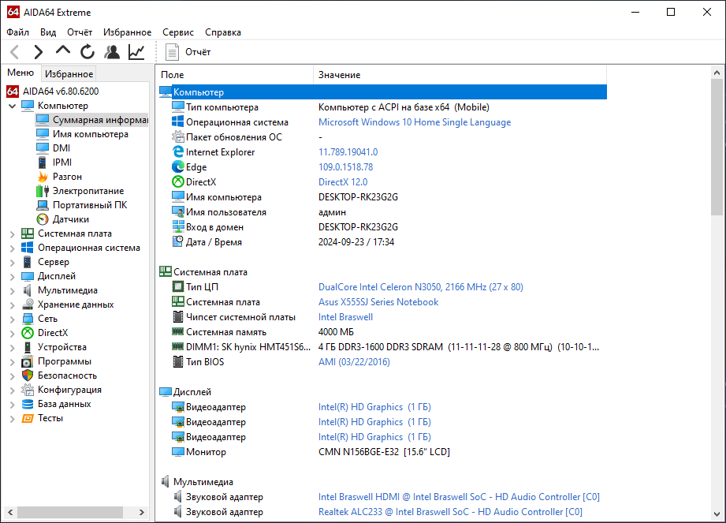Go forward with the right arrow toolbar icon

(39, 52)
